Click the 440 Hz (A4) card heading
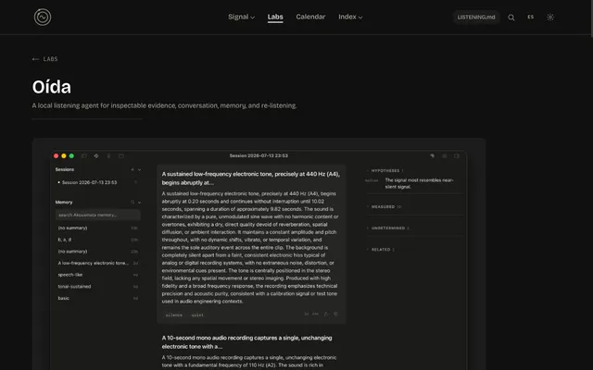 coord(251,179)
